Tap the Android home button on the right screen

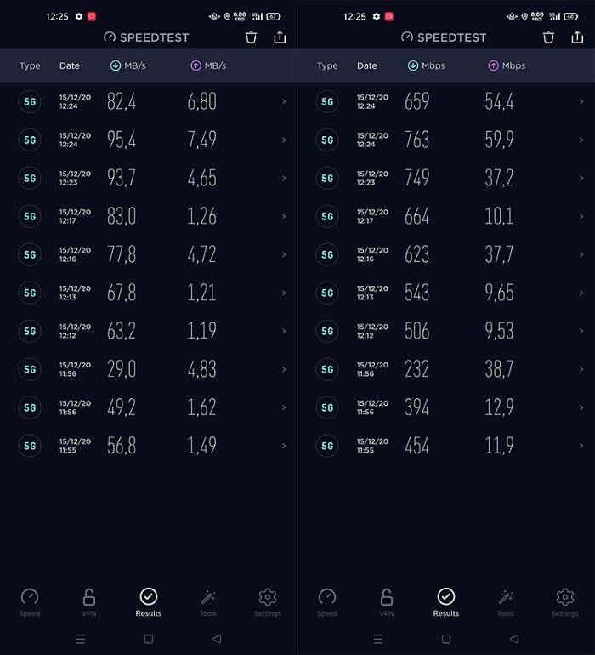pyautogui.click(x=446, y=639)
